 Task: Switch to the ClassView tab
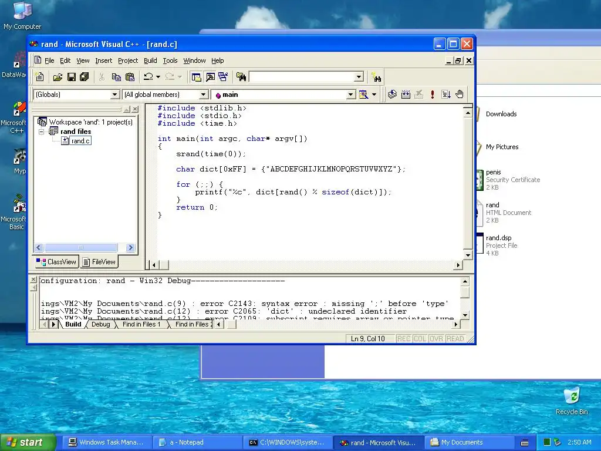point(56,262)
